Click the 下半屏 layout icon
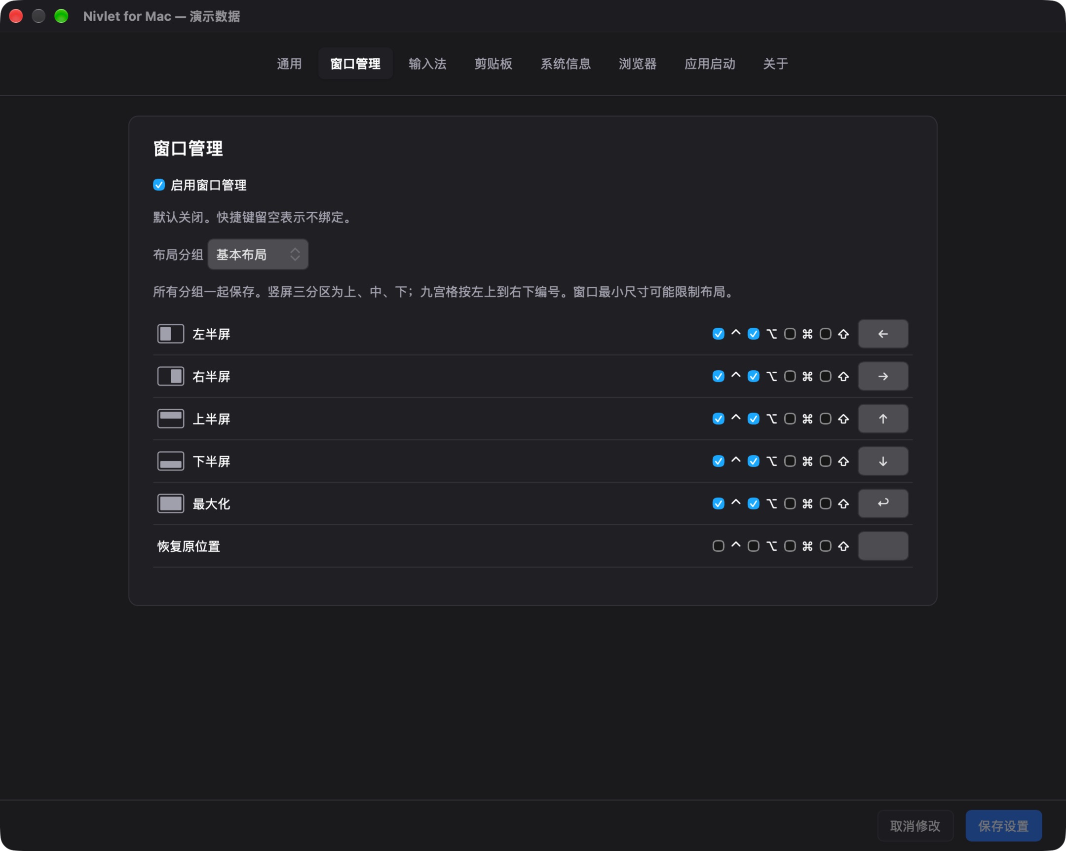 [171, 462]
